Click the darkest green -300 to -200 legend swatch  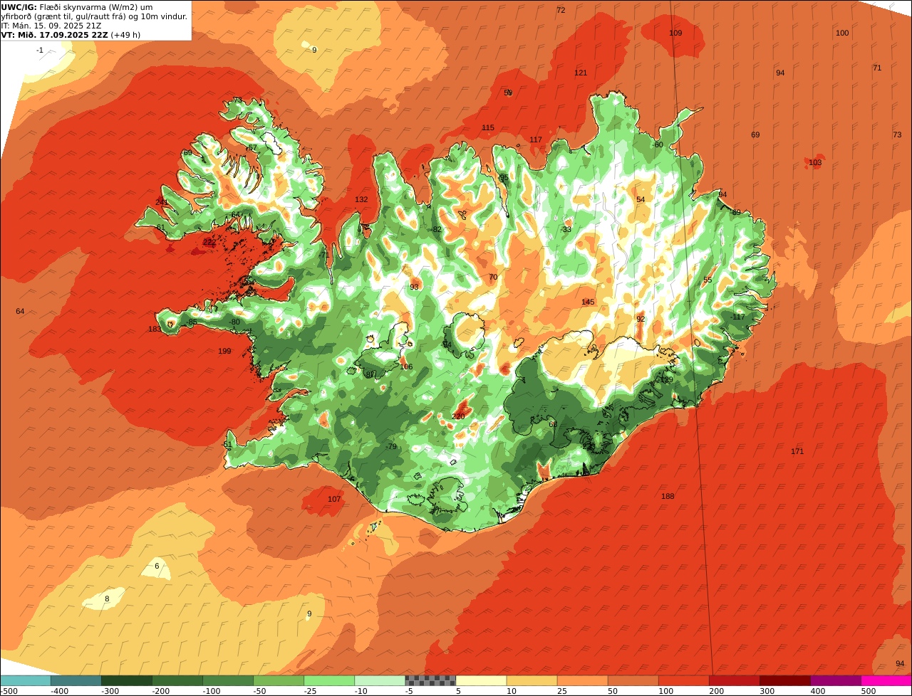[126, 680]
